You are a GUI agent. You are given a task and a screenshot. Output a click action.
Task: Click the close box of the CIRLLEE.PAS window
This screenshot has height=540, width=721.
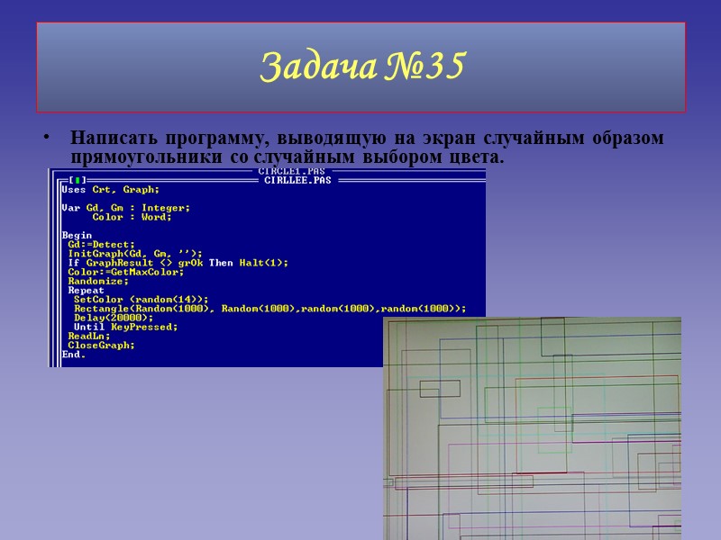[78, 180]
